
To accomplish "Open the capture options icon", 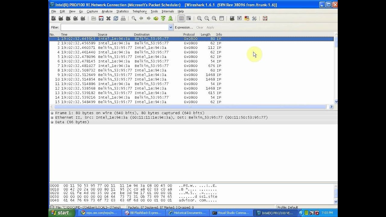I will (61, 18).
